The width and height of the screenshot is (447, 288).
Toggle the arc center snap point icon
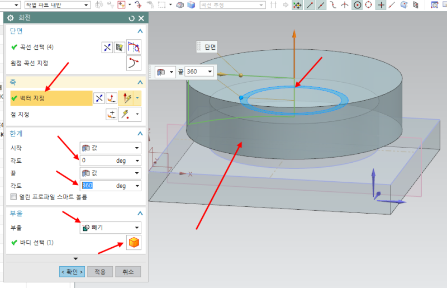357,5
